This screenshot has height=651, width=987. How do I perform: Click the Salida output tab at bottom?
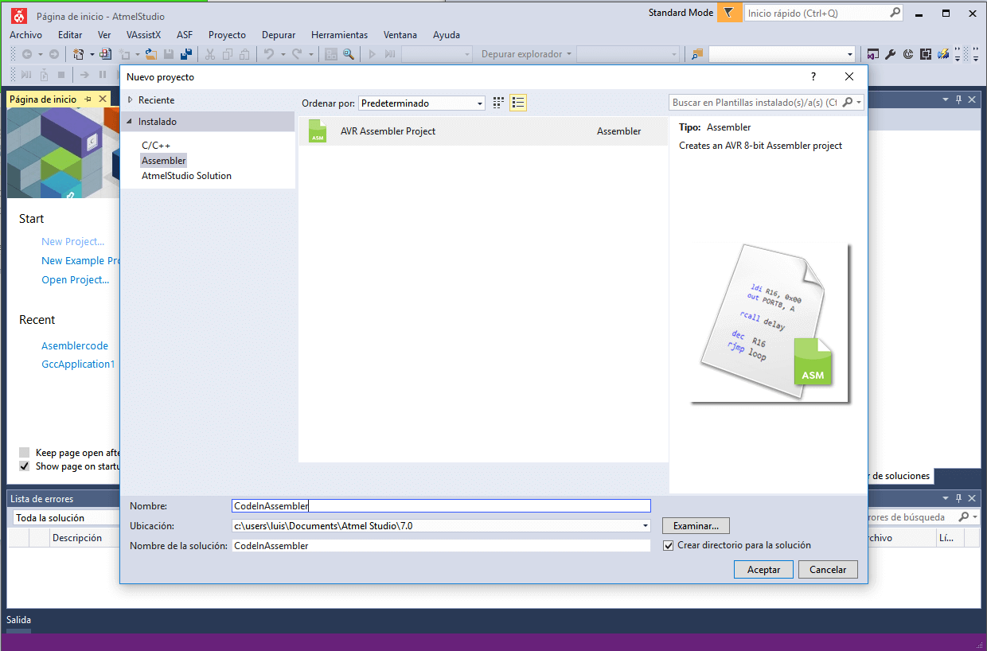click(x=19, y=620)
